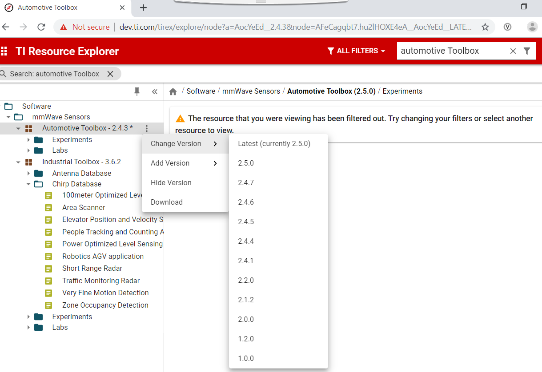Image resolution: width=542 pixels, height=372 pixels.
Task: Select version 2.2.0
Action: [278, 281]
